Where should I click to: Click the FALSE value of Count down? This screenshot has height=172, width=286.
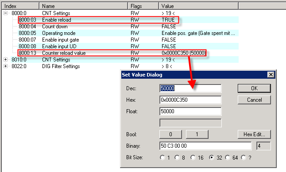pyautogui.click(x=169, y=27)
